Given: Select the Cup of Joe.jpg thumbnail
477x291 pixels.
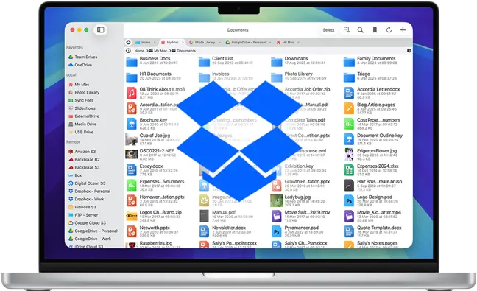Looking at the screenshot, I should coord(132,139).
